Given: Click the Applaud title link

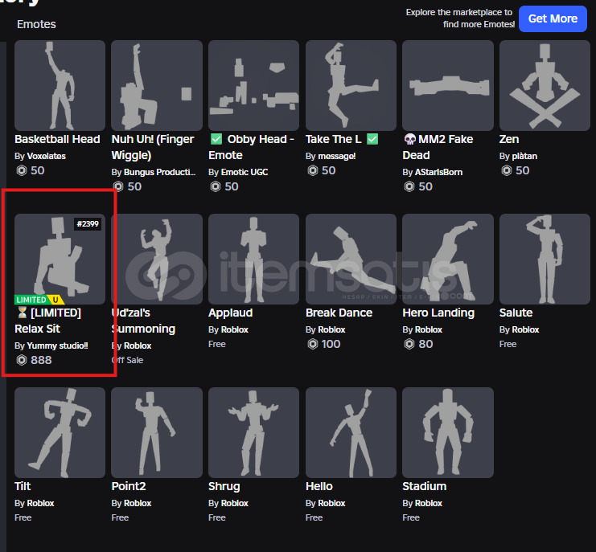Looking at the screenshot, I should point(230,313).
